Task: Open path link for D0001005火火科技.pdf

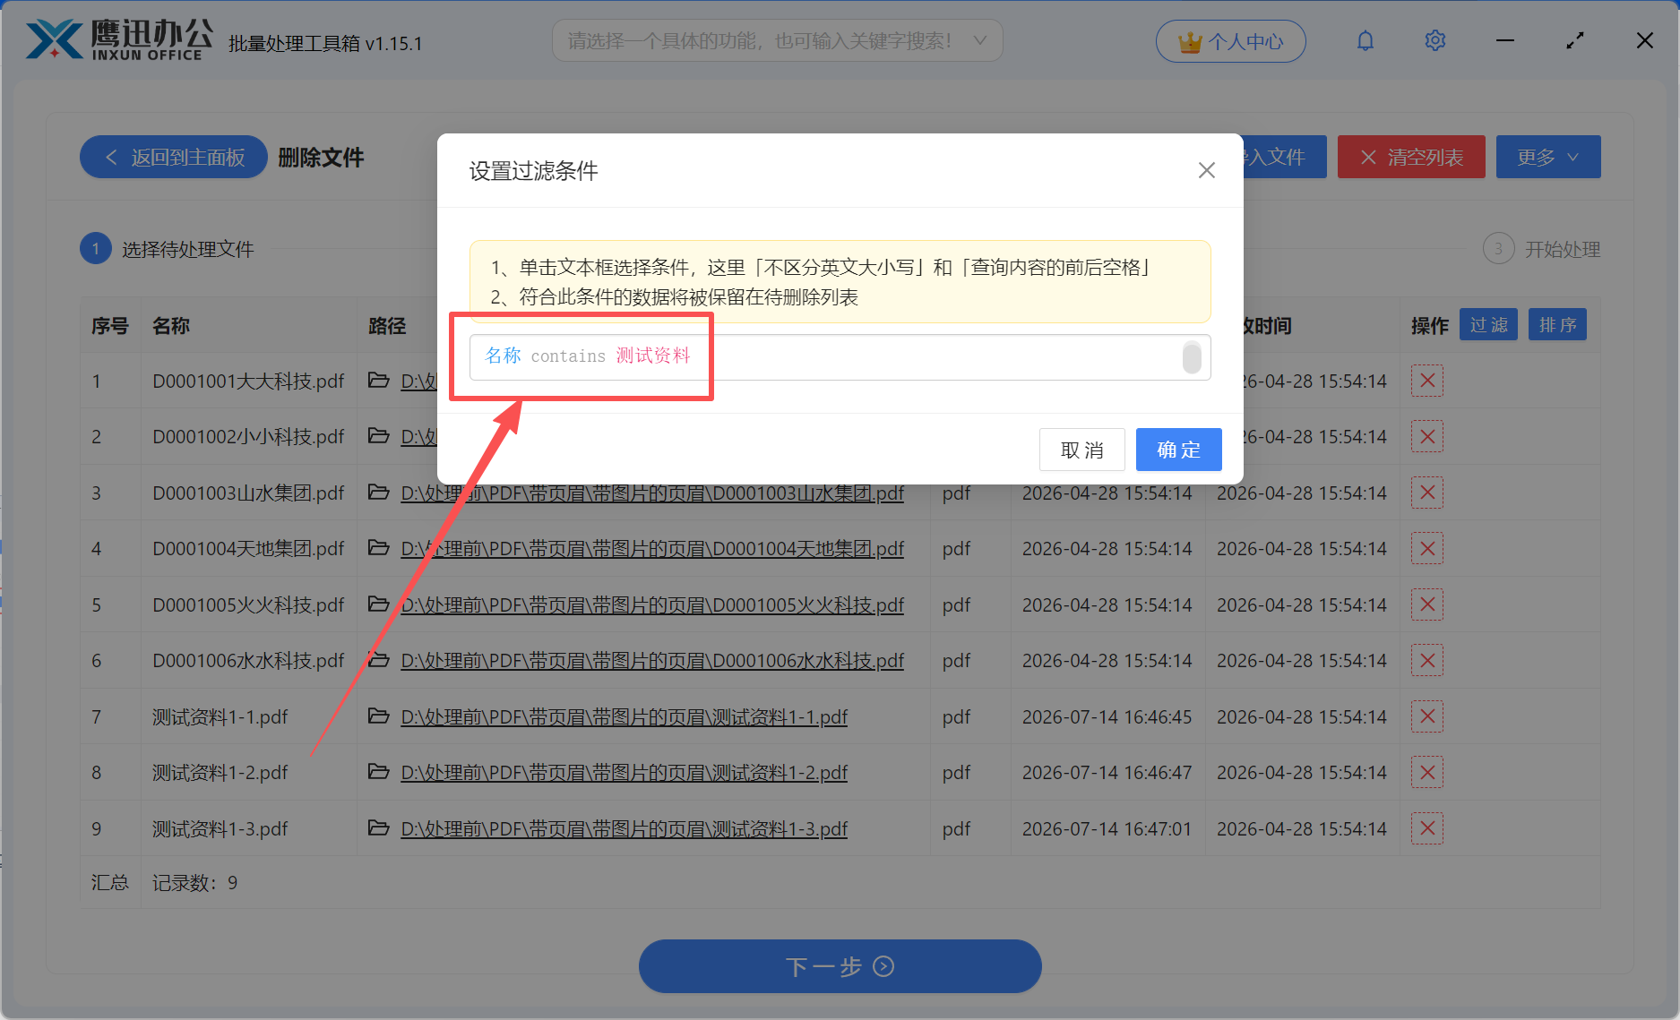Action: [x=652, y=605]
